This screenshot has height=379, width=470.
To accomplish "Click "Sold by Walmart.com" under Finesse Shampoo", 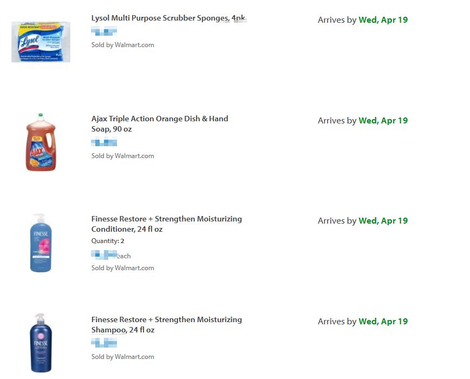I will tap(122, 357).
